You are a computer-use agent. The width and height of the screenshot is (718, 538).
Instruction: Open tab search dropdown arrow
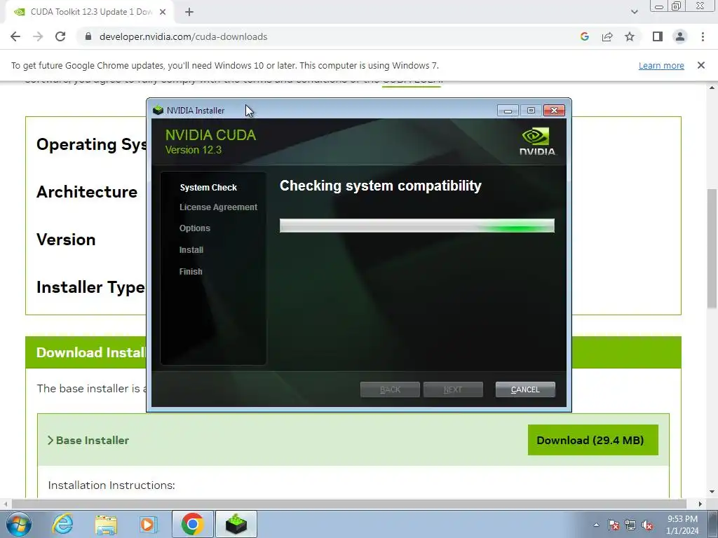click(x=634, y=12)
